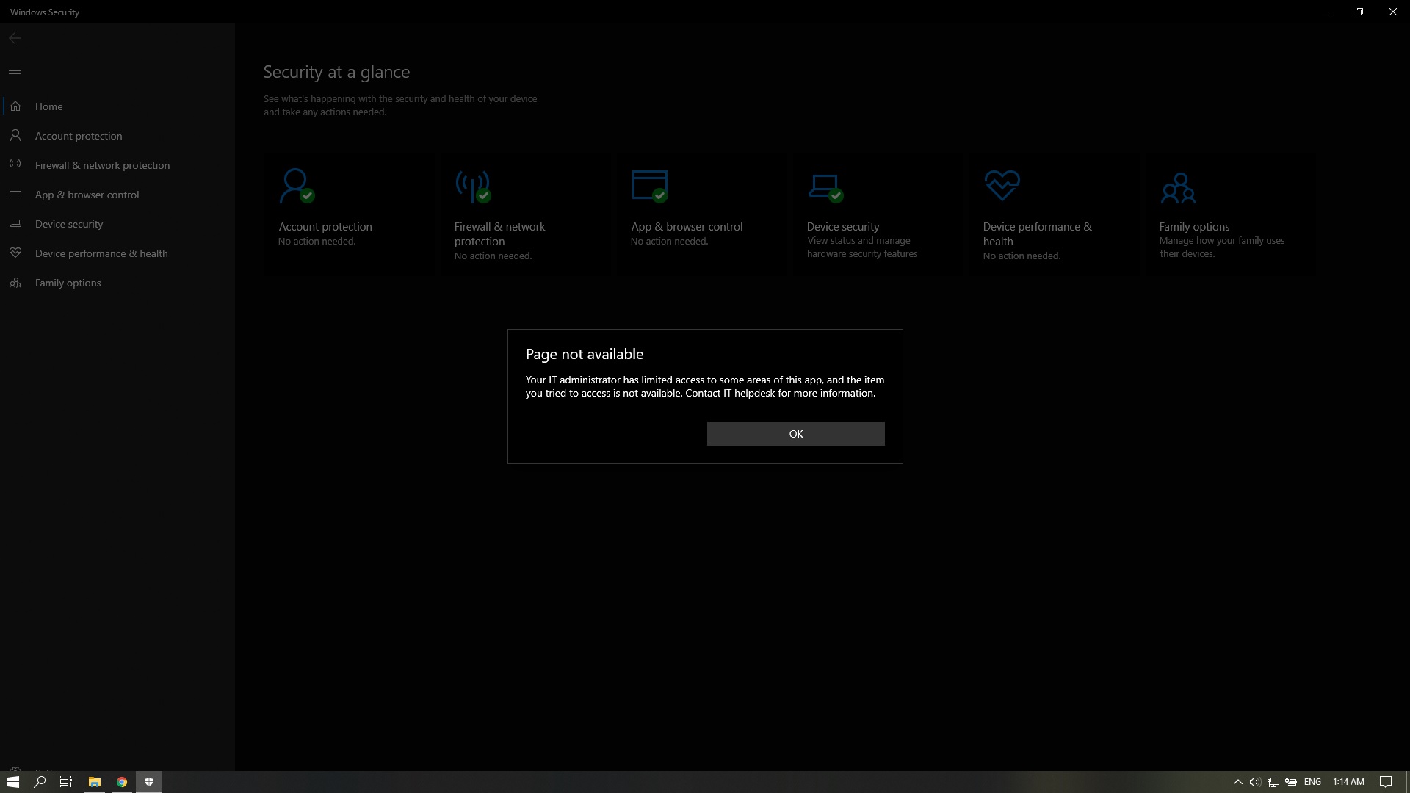Click App & browser control tile icon

point(649,186)
